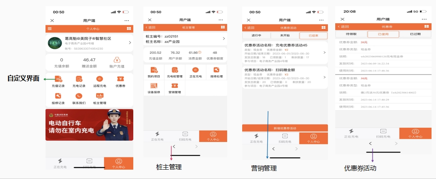Viewport: 436px width, 179px height.
Task: Tap grid icon in 桩主管理 header
Action: pos(223,27)
